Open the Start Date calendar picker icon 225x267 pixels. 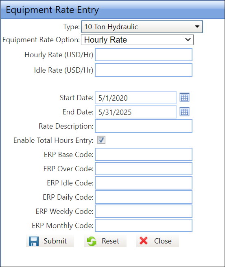coord(184,97)
